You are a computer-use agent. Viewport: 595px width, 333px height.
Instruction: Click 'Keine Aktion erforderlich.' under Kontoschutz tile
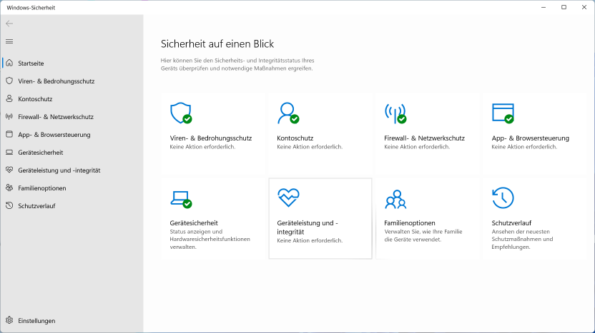point(310,147)
